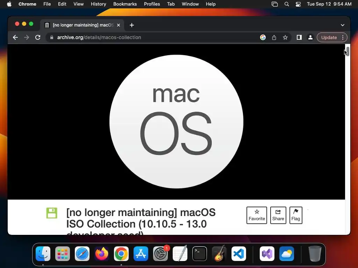Open Chrome side panel
This screenshot has width=358, height=268.
pyautogui.click(x=299, y=37)
